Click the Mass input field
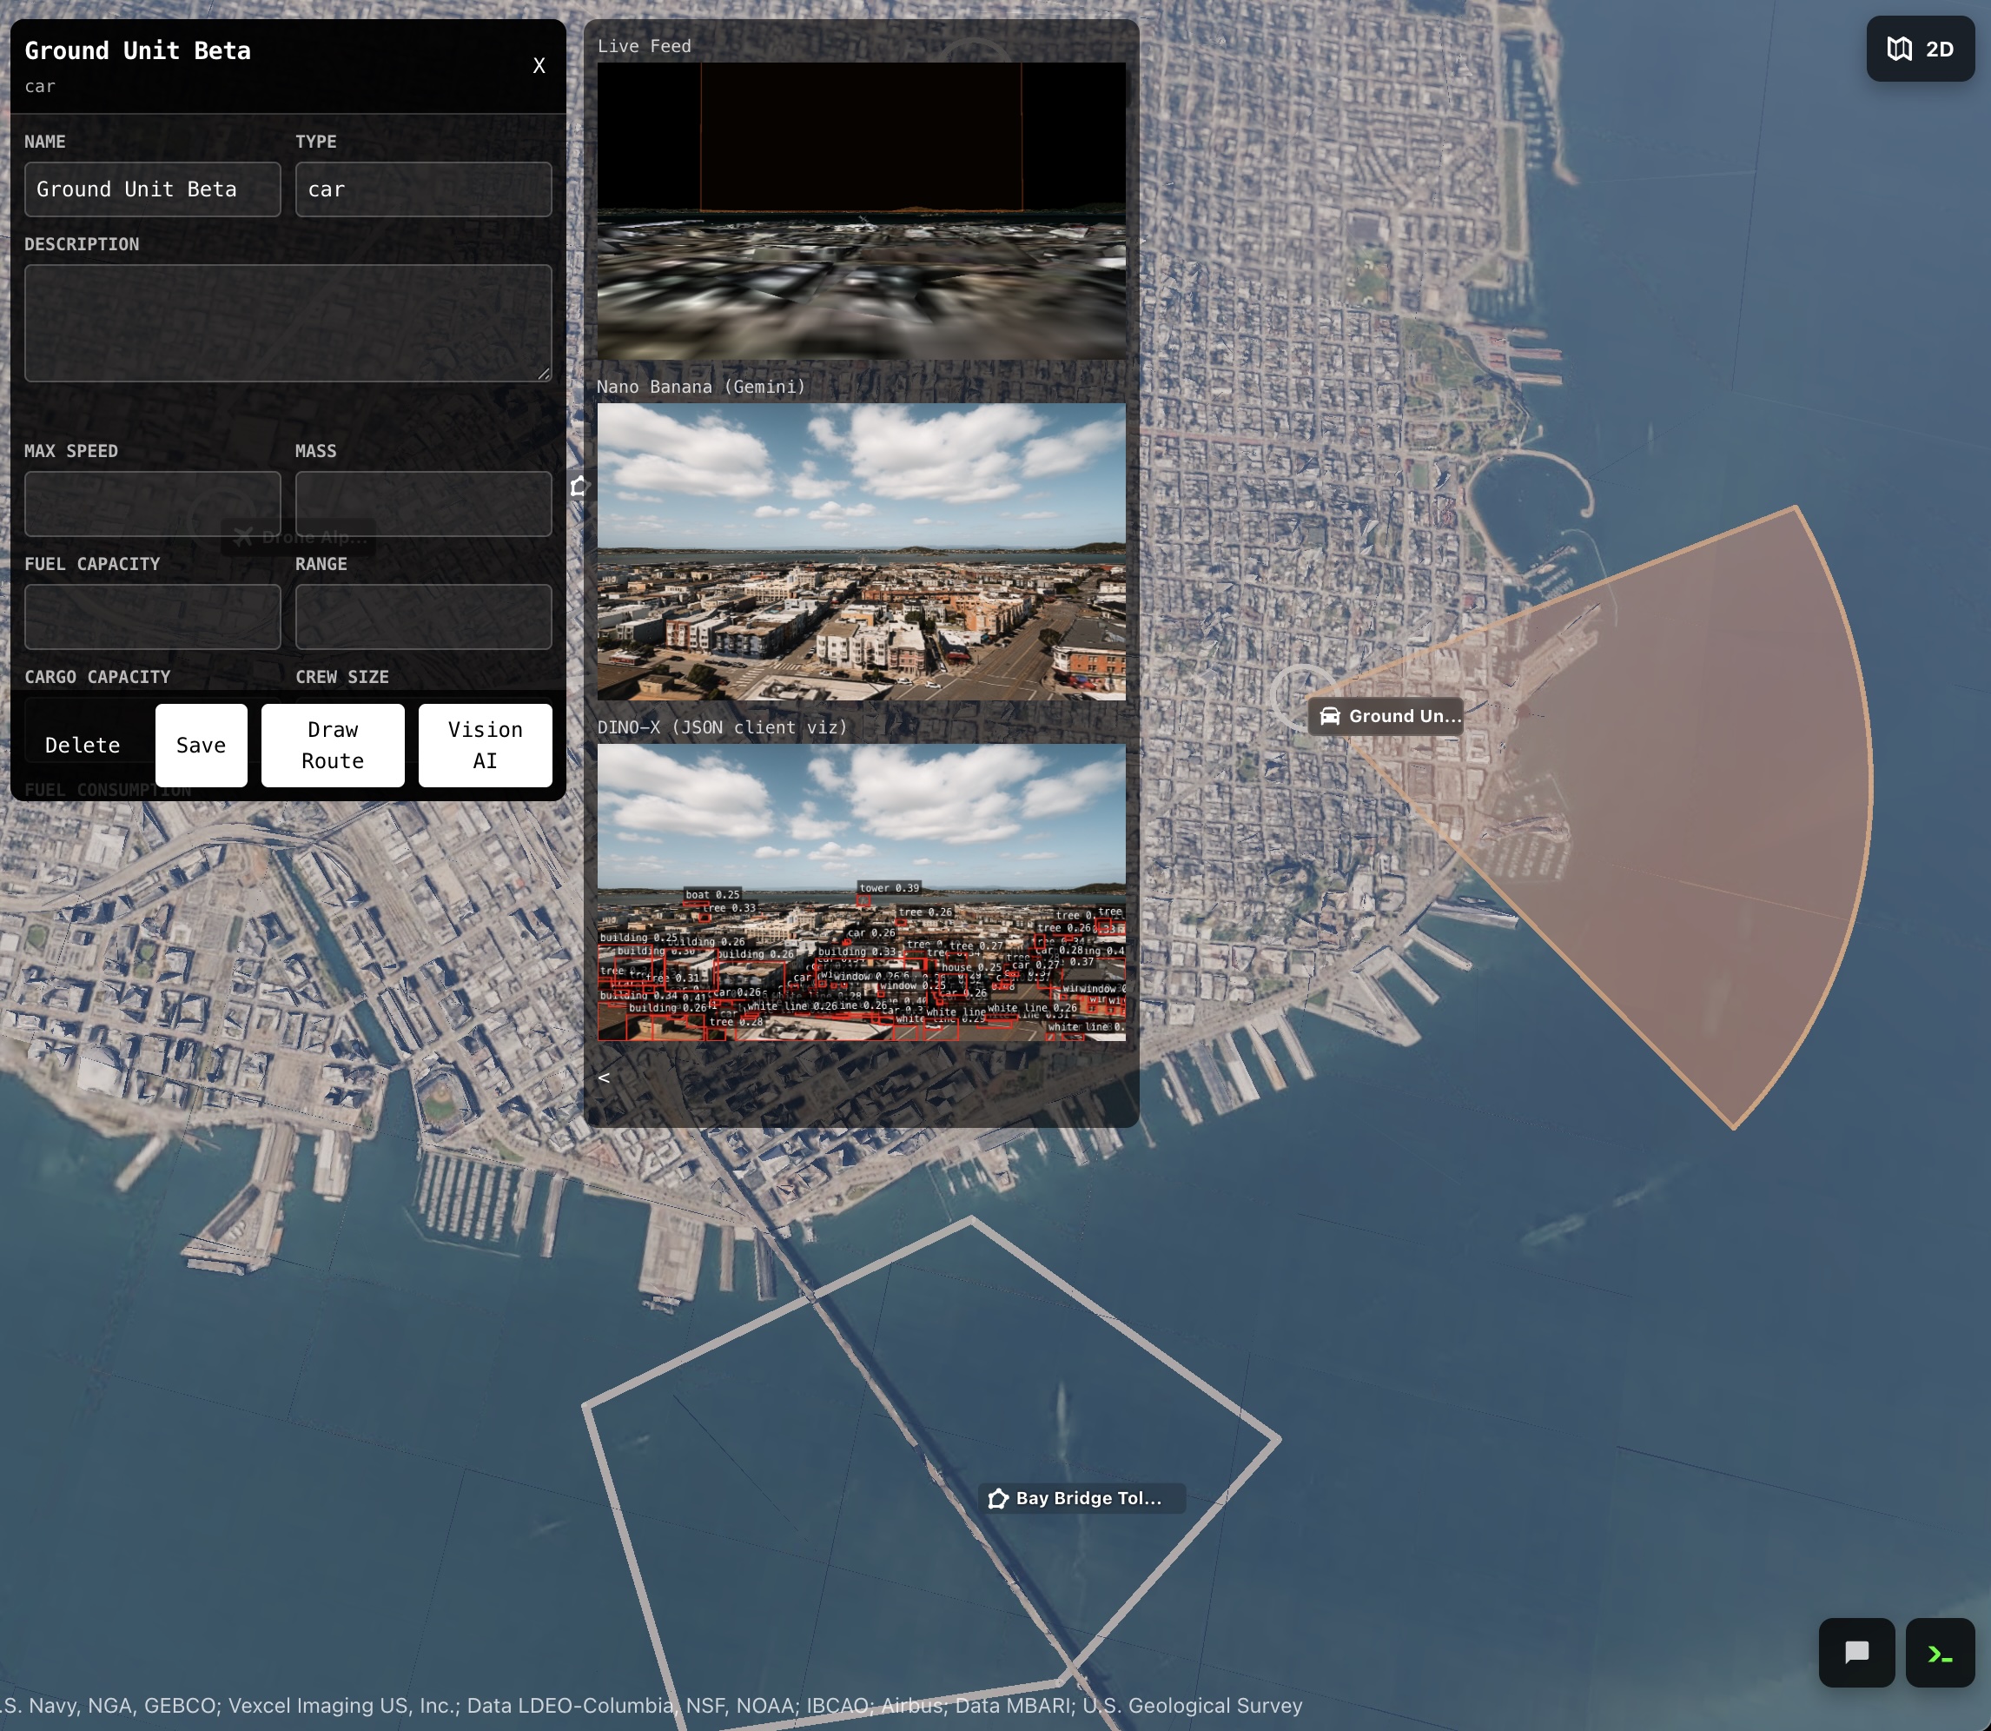The width and height of the screenshot is (1991, 1731). click(x=423, y=503)
